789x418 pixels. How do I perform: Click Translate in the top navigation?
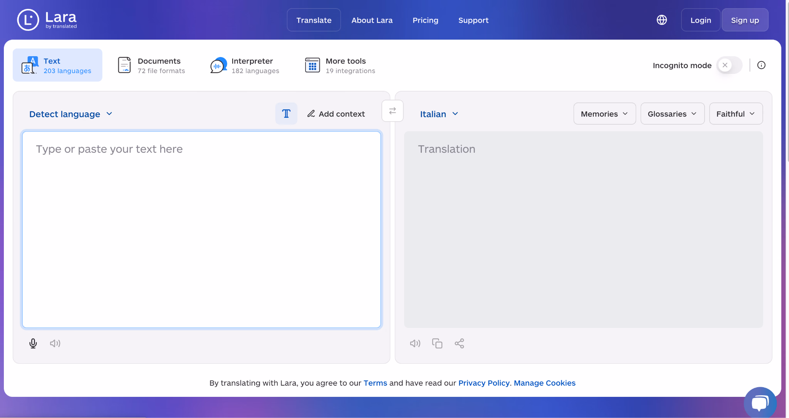(314, 20)
